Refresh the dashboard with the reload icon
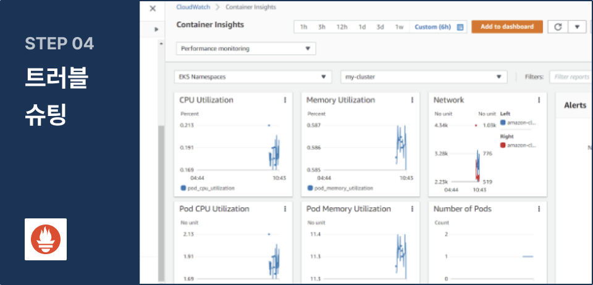The height and width of the screenshot is (285, 593). (x=558, y=27)
